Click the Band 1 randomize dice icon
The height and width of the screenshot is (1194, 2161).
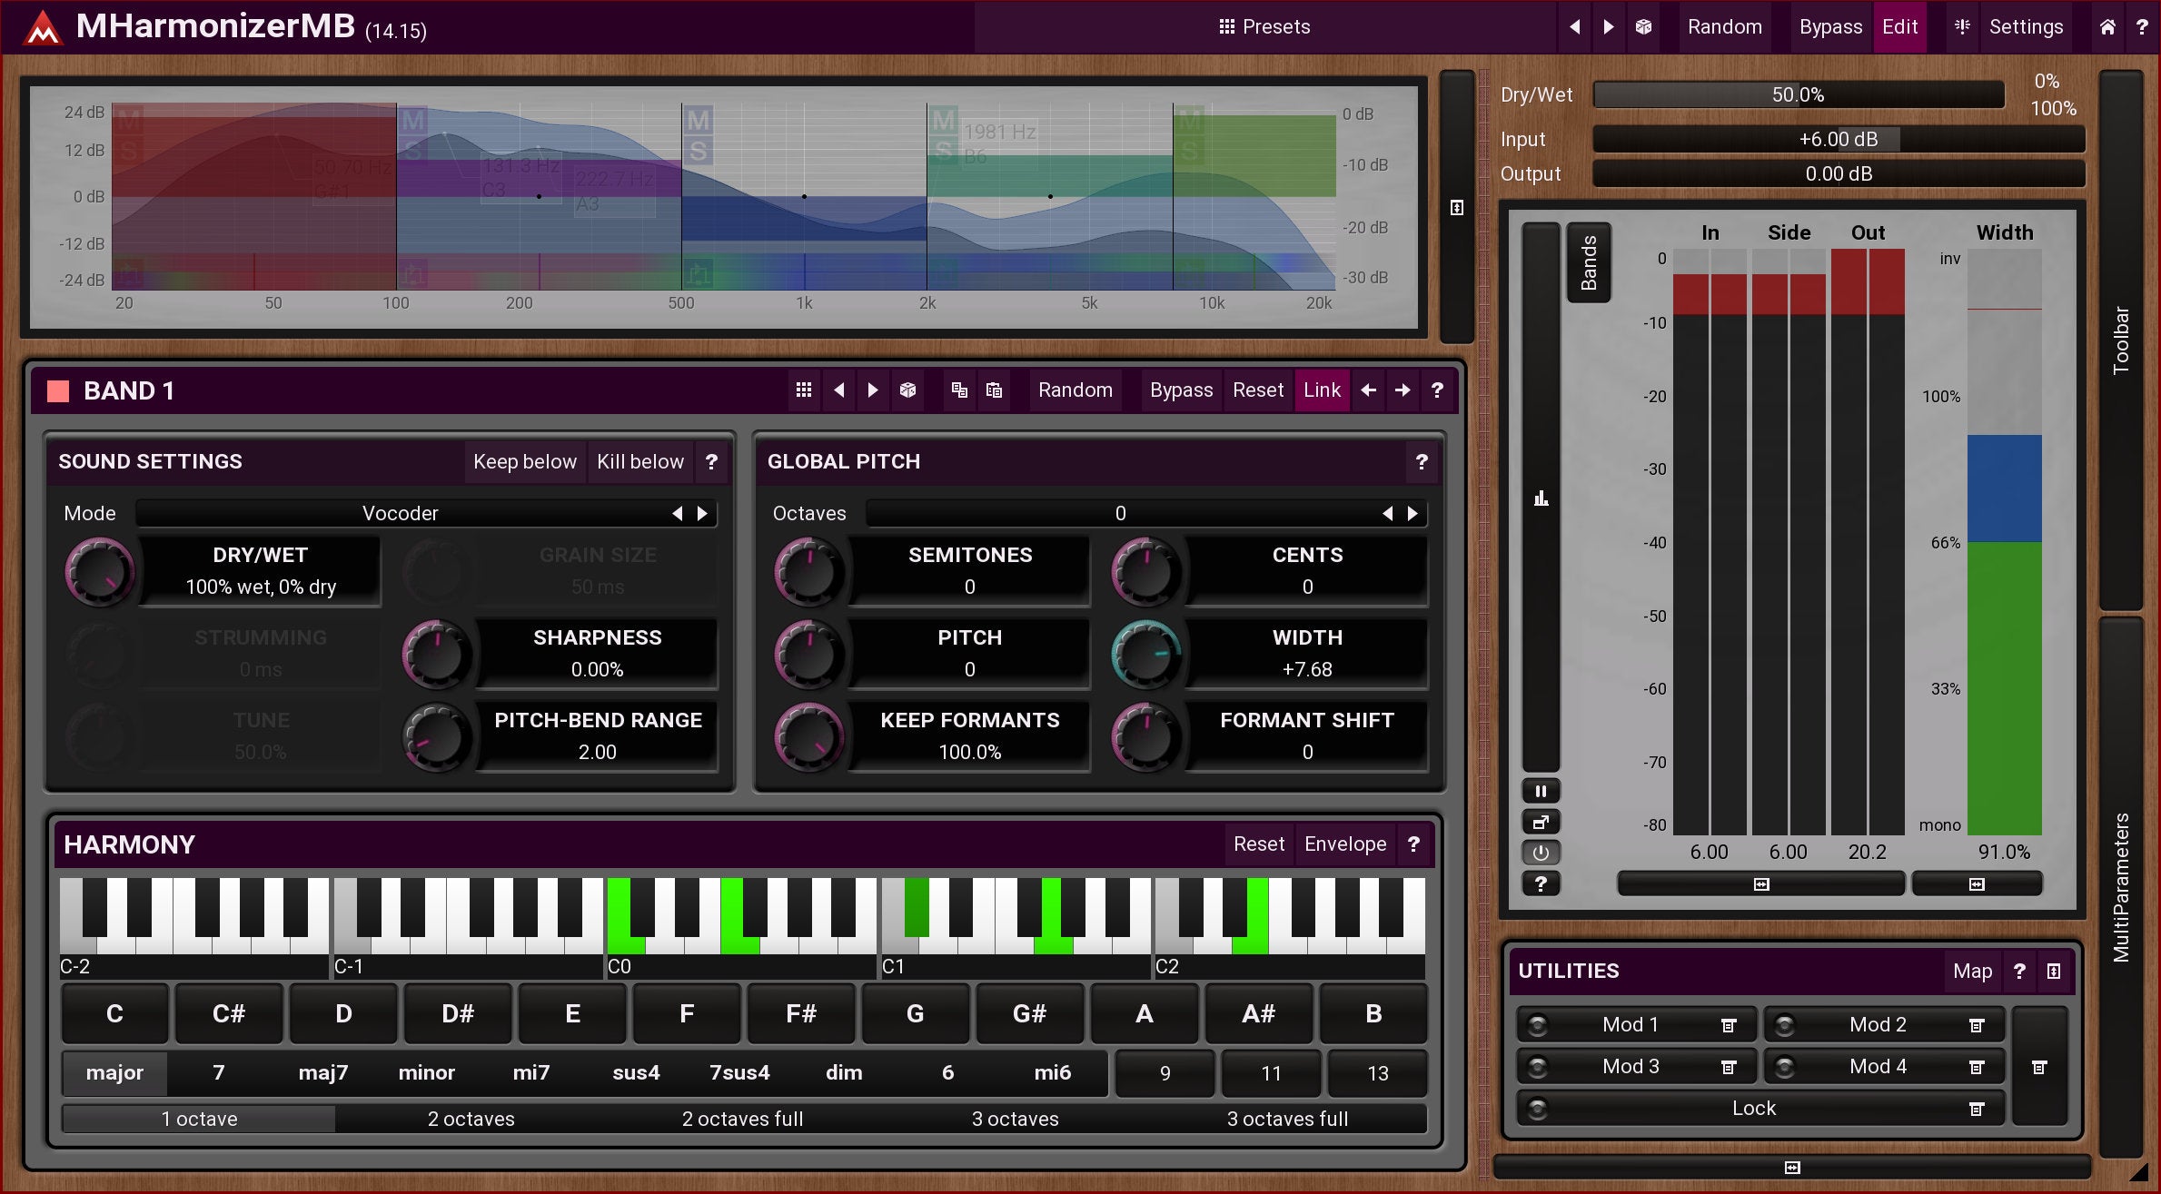pos(907,390)
